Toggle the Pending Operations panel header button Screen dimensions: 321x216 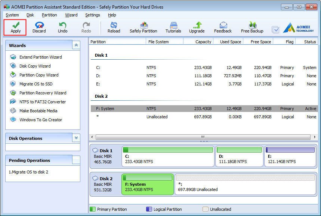pyautogui.click(x=76, y=160)
